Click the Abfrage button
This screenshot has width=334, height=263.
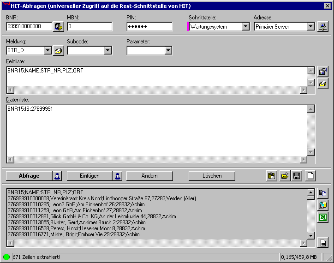click(x=29, y=176)
